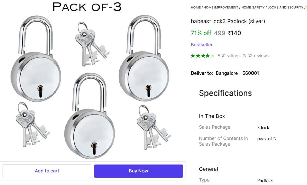Screen dimensions: 307x185
Task: Click the keyhole of the padlock under 'Pack'
Action: (41, 91)
